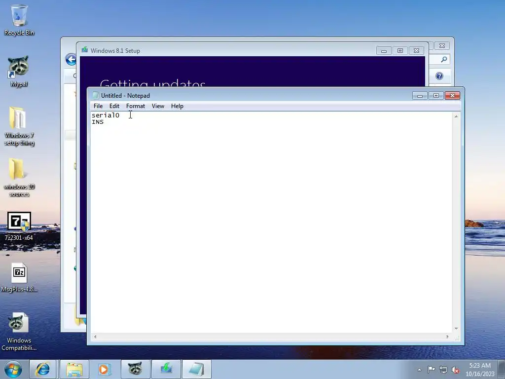Show hidden system tray icons
The image size is (505, 379).
(x=419, y=370)
